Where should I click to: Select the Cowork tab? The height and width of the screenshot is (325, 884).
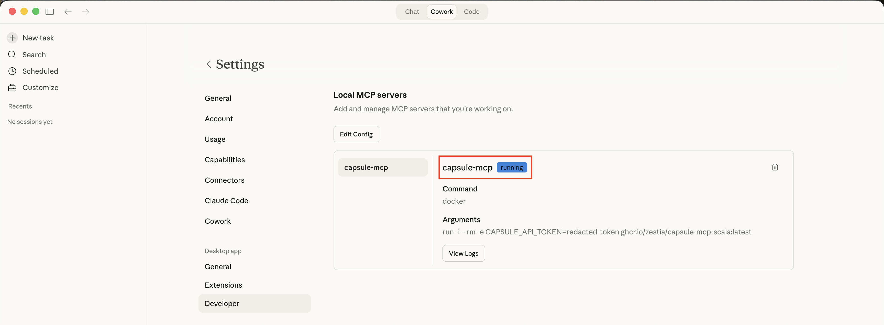click(441, 12)
